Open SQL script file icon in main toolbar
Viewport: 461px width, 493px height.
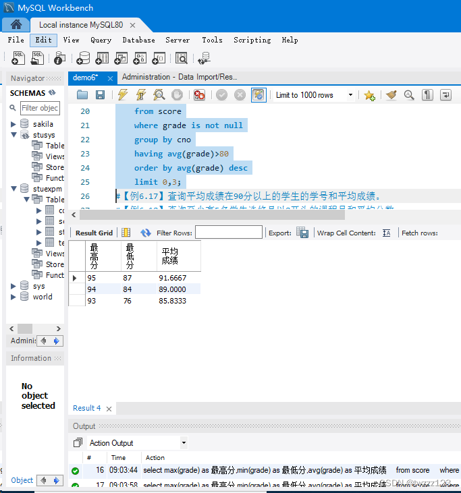coord(37,58)
